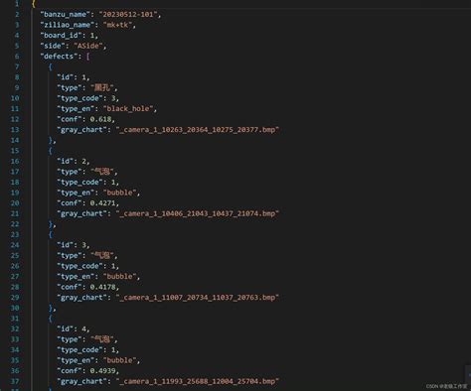Click the "gray_chart" key on line 13
Viewport: 471px width, 391px height.
tap(81, 130)
